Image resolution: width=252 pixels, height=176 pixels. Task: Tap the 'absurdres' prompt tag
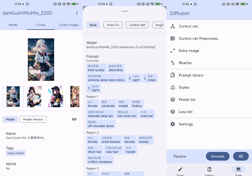[x=116, y=68]
